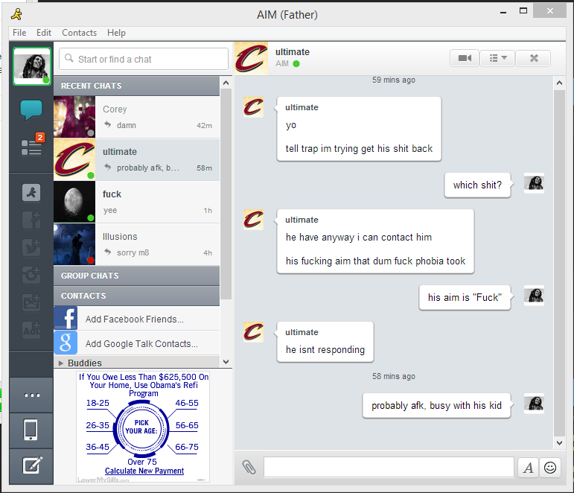This screenshot has height=493, width=574.
Task: Open your profile picture status
Action: (32, 66)
